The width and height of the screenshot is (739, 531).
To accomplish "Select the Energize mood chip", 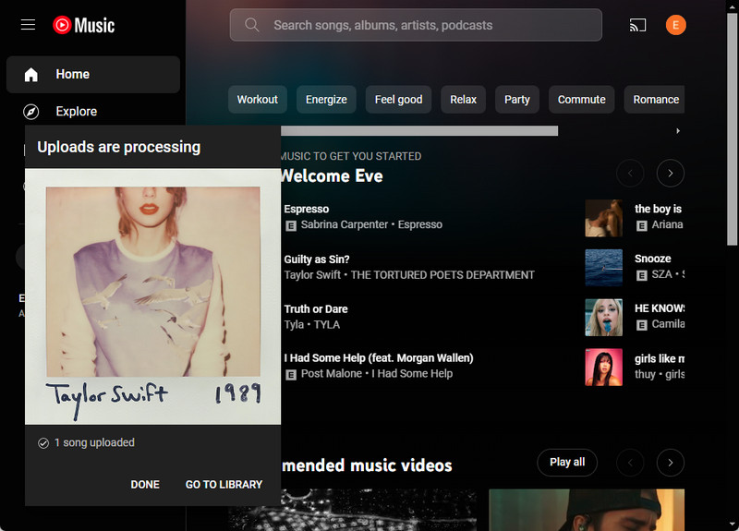I will (x=326, y=100).
